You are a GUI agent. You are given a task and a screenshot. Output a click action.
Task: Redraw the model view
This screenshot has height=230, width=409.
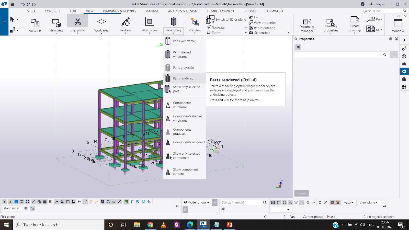tap(126, 25)
